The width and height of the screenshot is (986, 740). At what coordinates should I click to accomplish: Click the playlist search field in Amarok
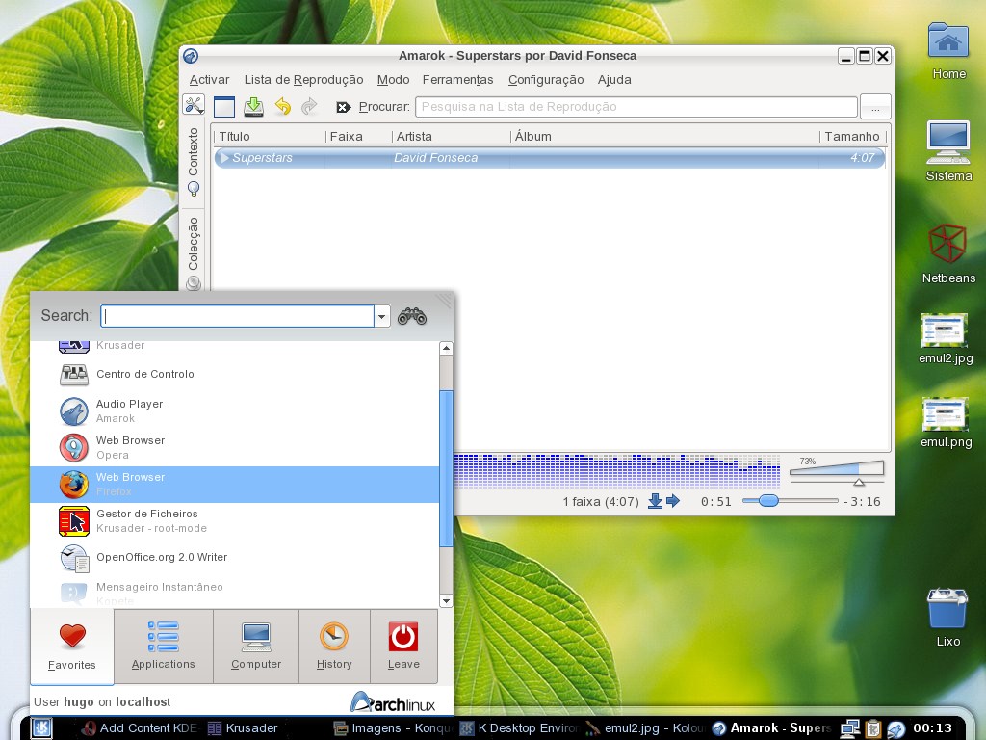click(x=636, y=107)
